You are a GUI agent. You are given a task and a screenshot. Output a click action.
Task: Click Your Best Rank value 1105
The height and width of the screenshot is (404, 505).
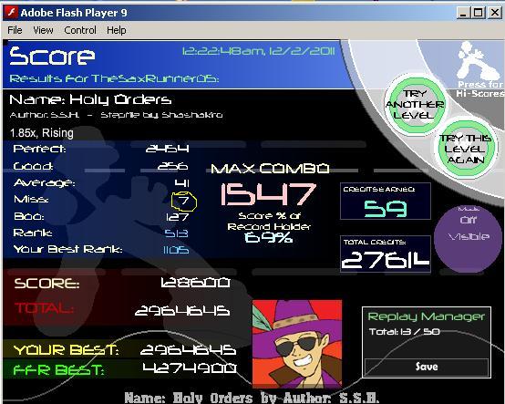coord(176,250)
